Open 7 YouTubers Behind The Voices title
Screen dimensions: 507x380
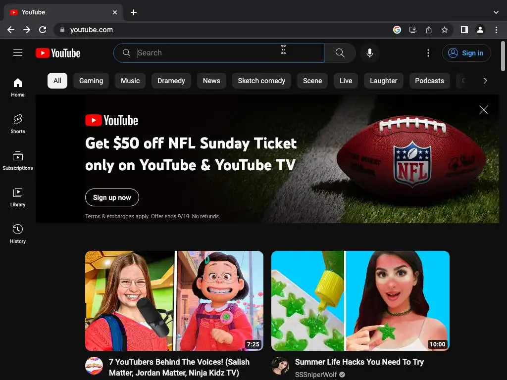point(179,368)
